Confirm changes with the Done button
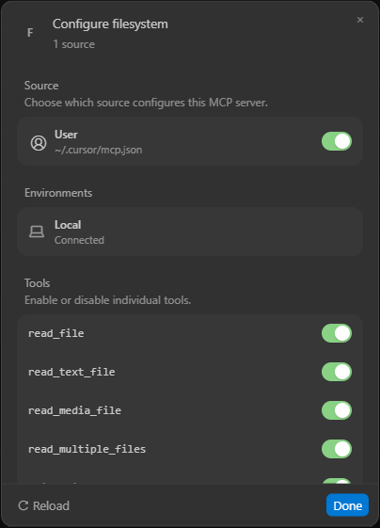The width and height of the screenshot is (380, 528). click(x=347, y=505)
